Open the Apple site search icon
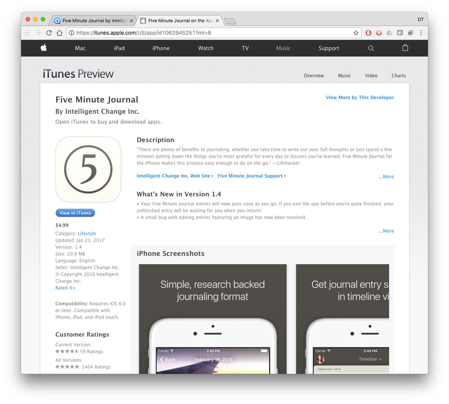 tap(371, 48)
